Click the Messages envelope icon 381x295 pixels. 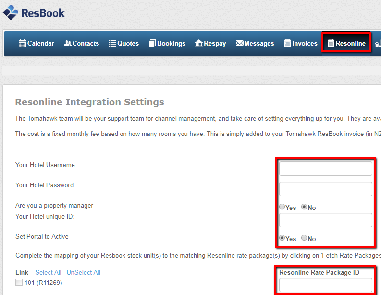[x=239, y=43]
